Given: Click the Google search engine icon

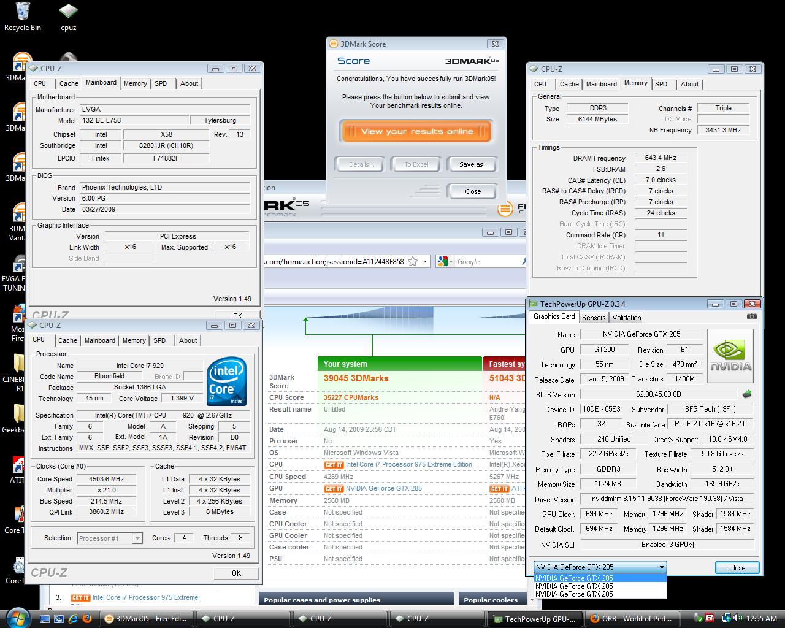Looking at the screenshot, I should pos(443,261).
